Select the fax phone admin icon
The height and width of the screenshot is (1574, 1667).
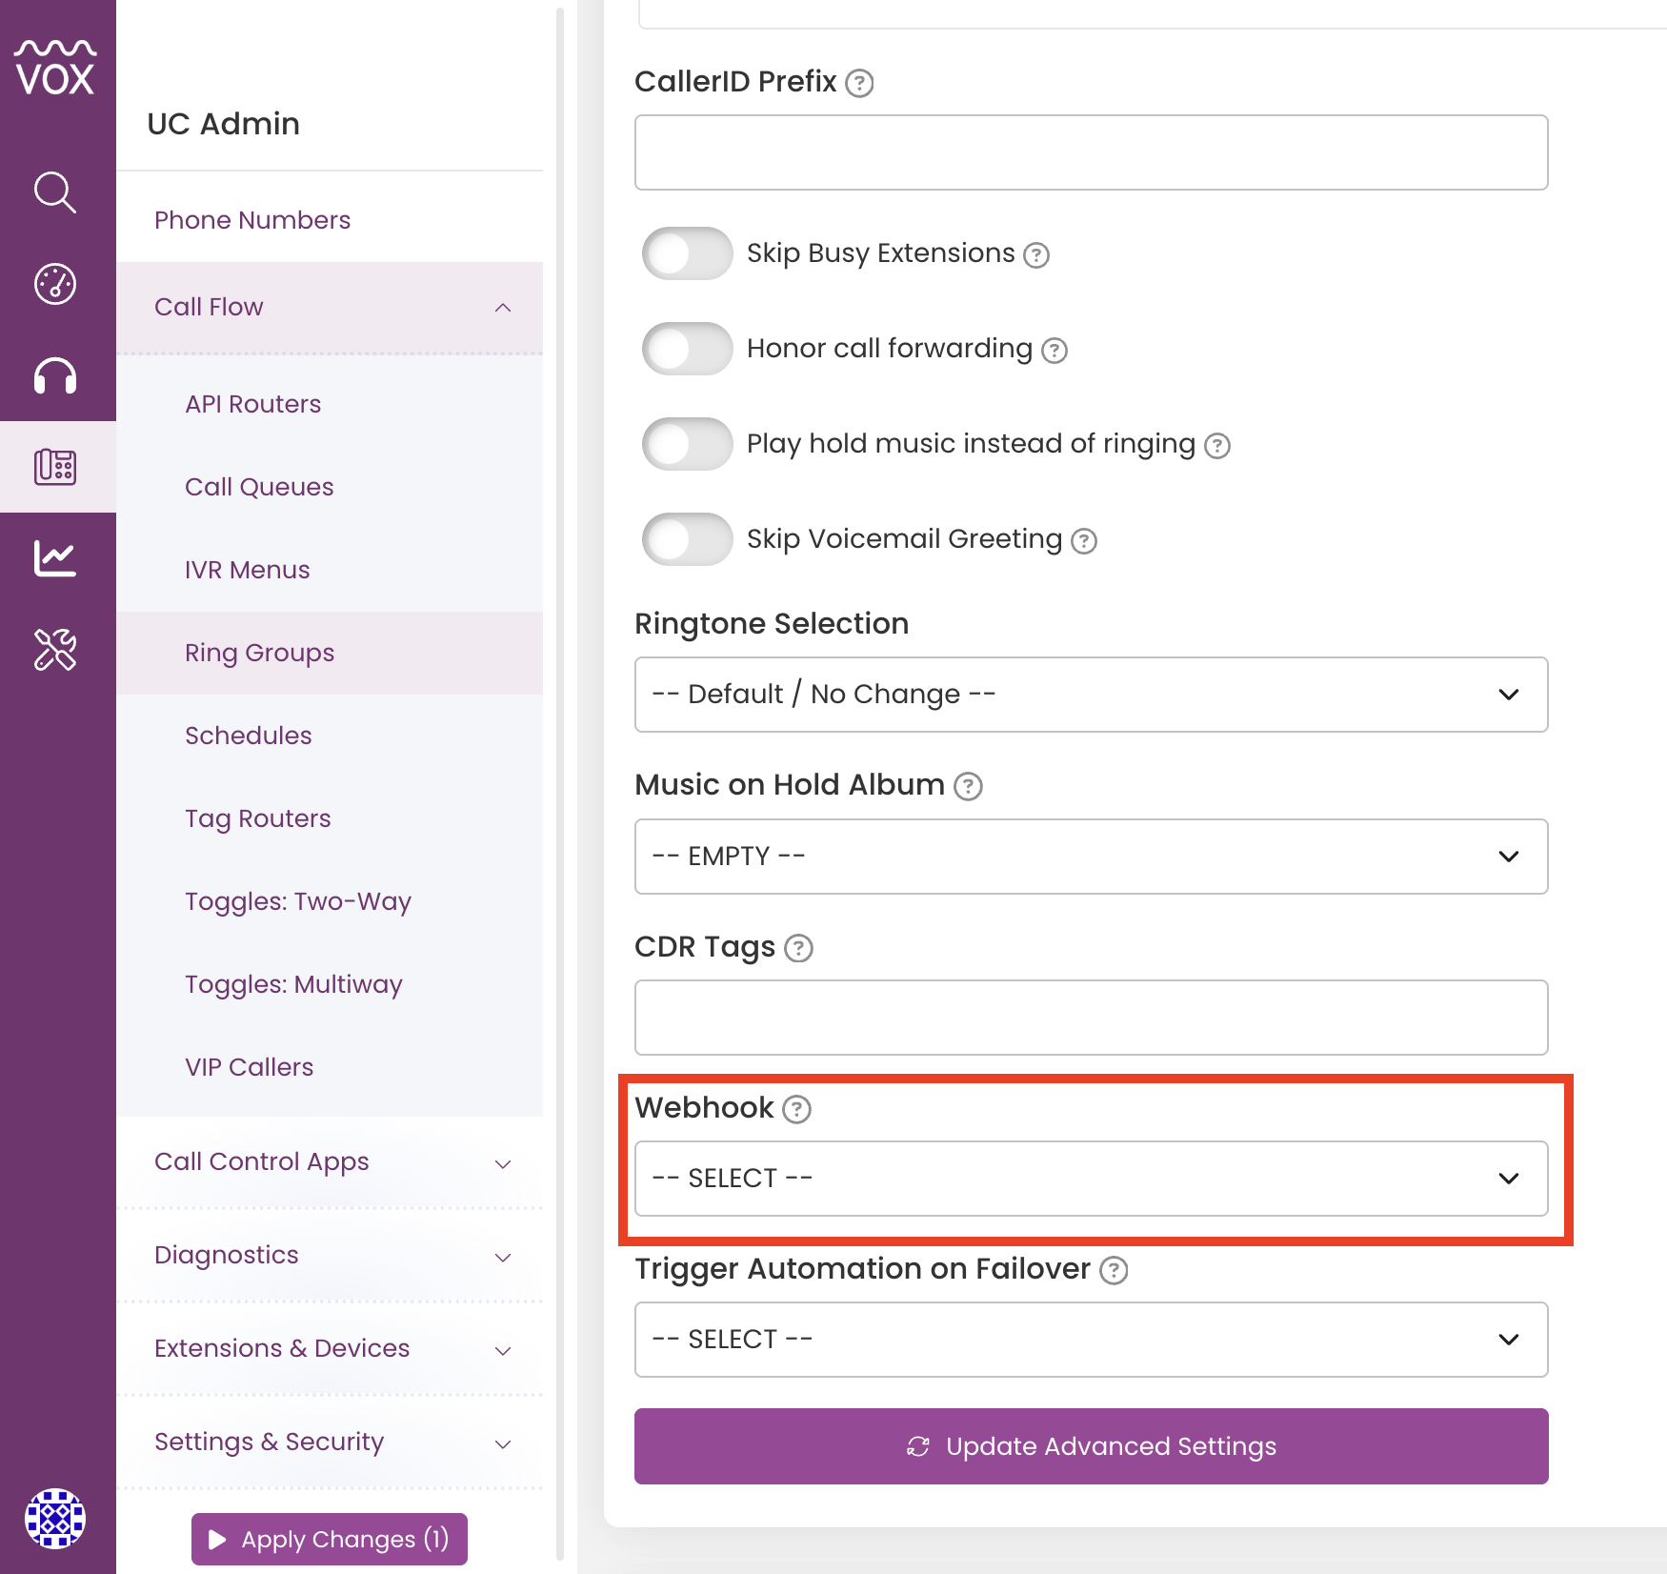point(55,467)
